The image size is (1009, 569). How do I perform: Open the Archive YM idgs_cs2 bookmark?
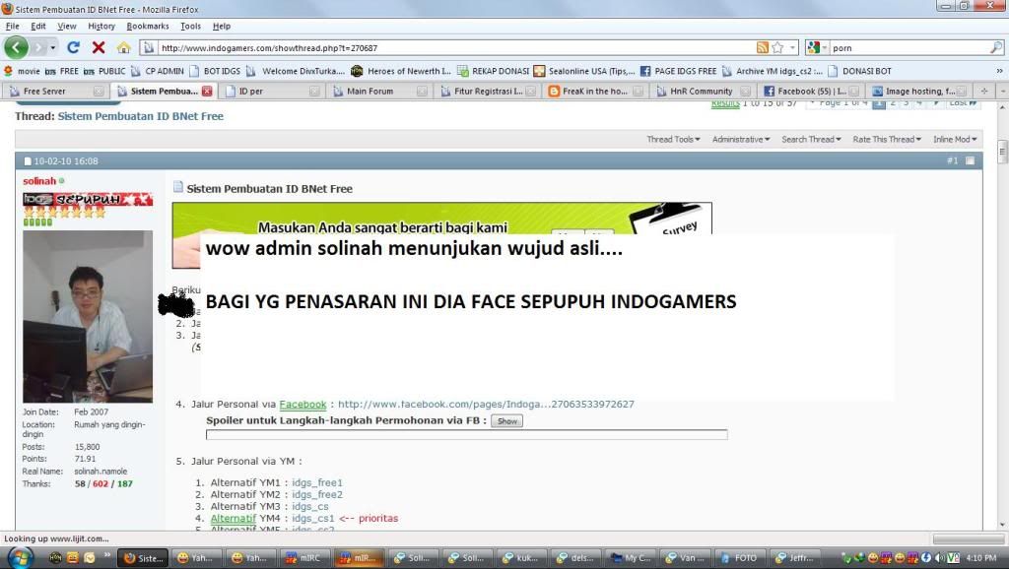(x=773, y=71)
